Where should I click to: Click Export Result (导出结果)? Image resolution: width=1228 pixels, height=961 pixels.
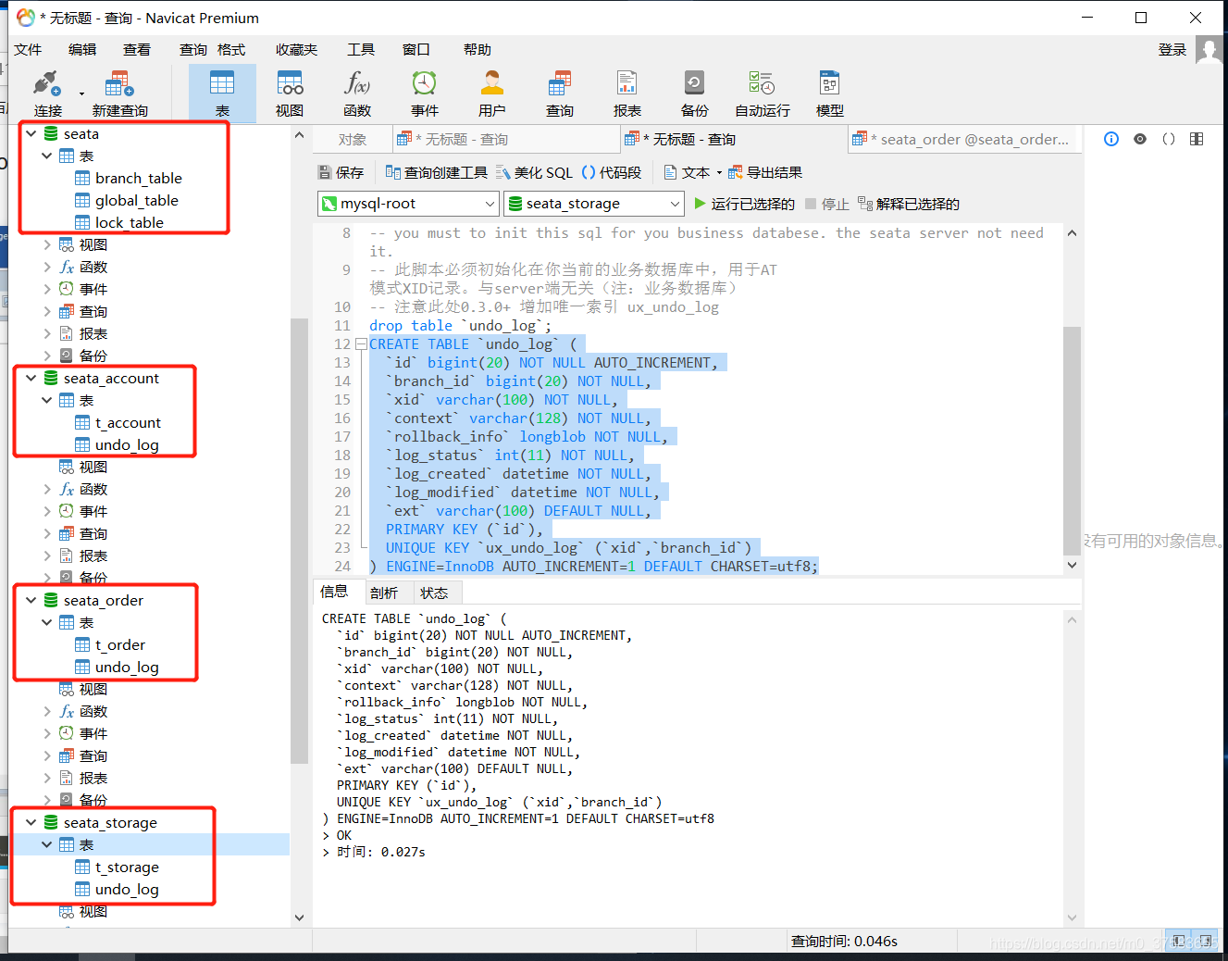(x=765, y=172)
